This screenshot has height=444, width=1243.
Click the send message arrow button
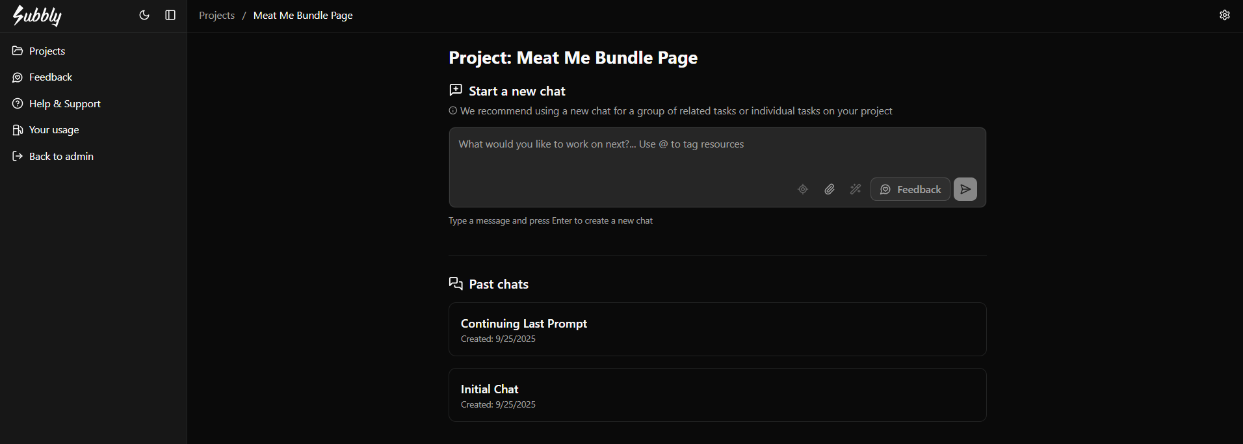[965, 189]
